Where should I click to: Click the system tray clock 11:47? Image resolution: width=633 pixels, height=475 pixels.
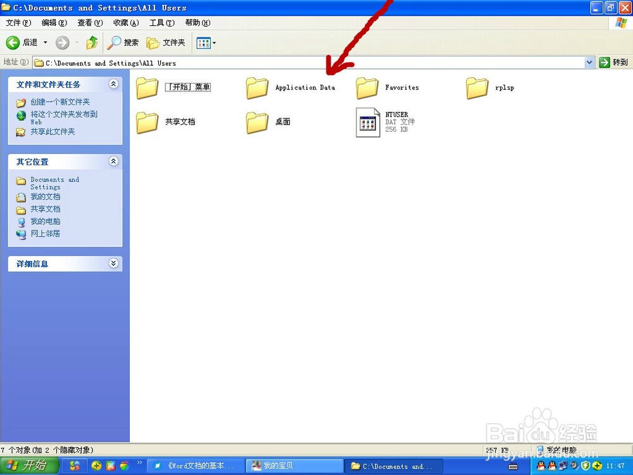coord(616,467)
